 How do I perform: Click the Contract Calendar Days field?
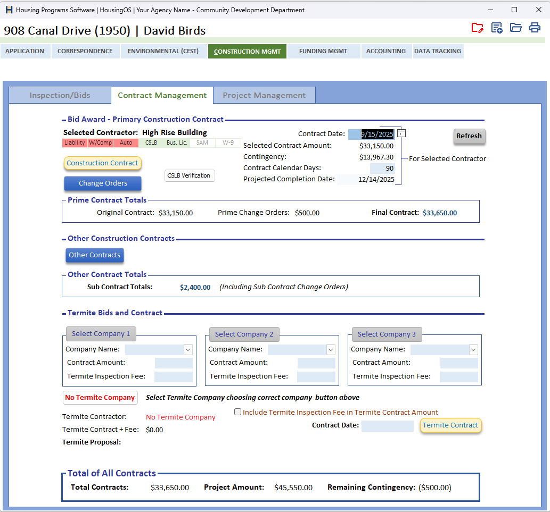pyautogui.click(x=382, y=169)
